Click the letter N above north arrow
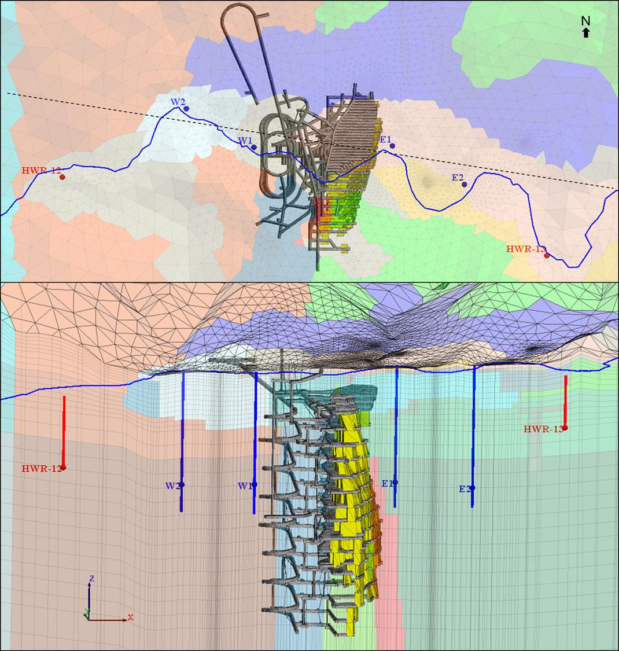The height and width of the screenshot is (651, 619). click(585, 21)
